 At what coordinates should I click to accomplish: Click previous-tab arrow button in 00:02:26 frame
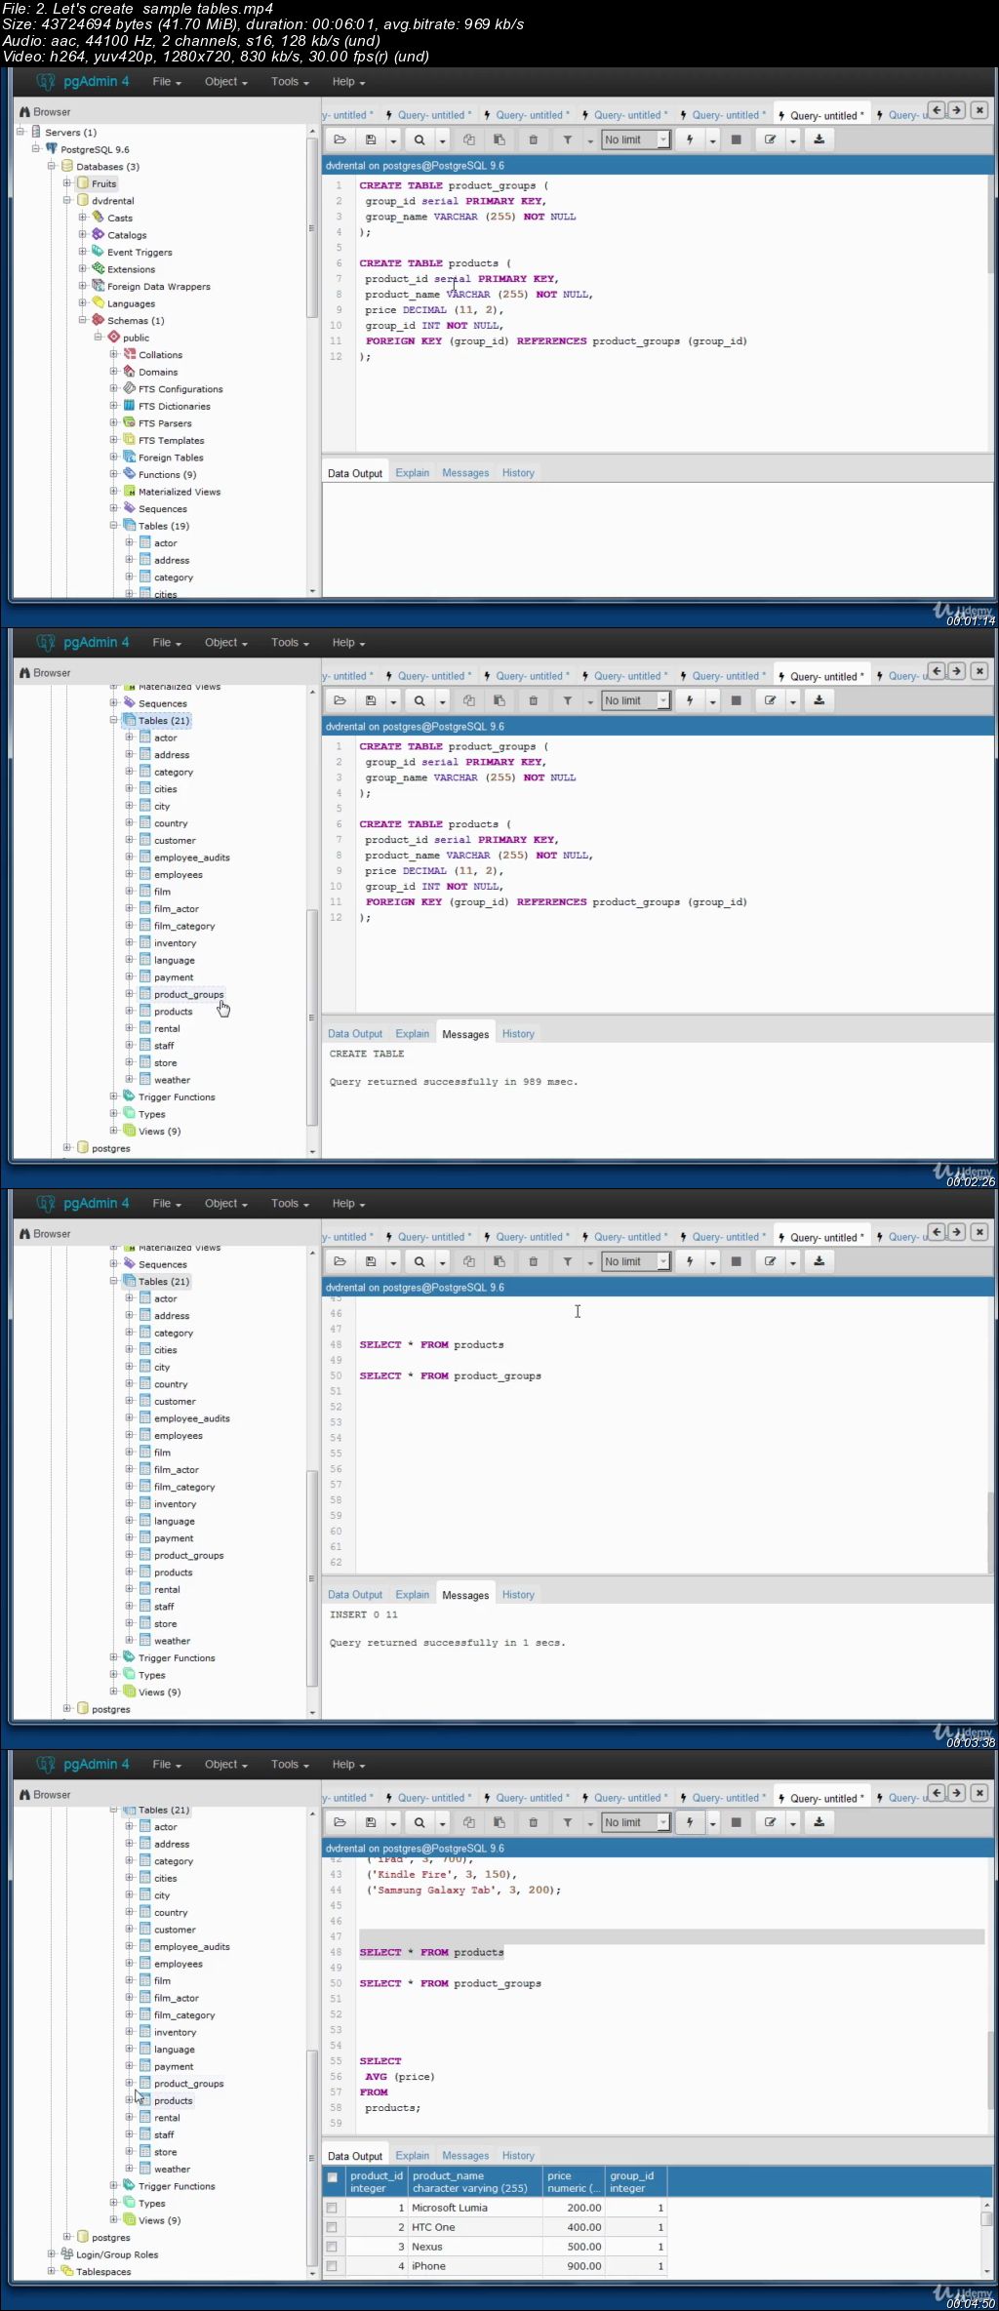point(937,671)
